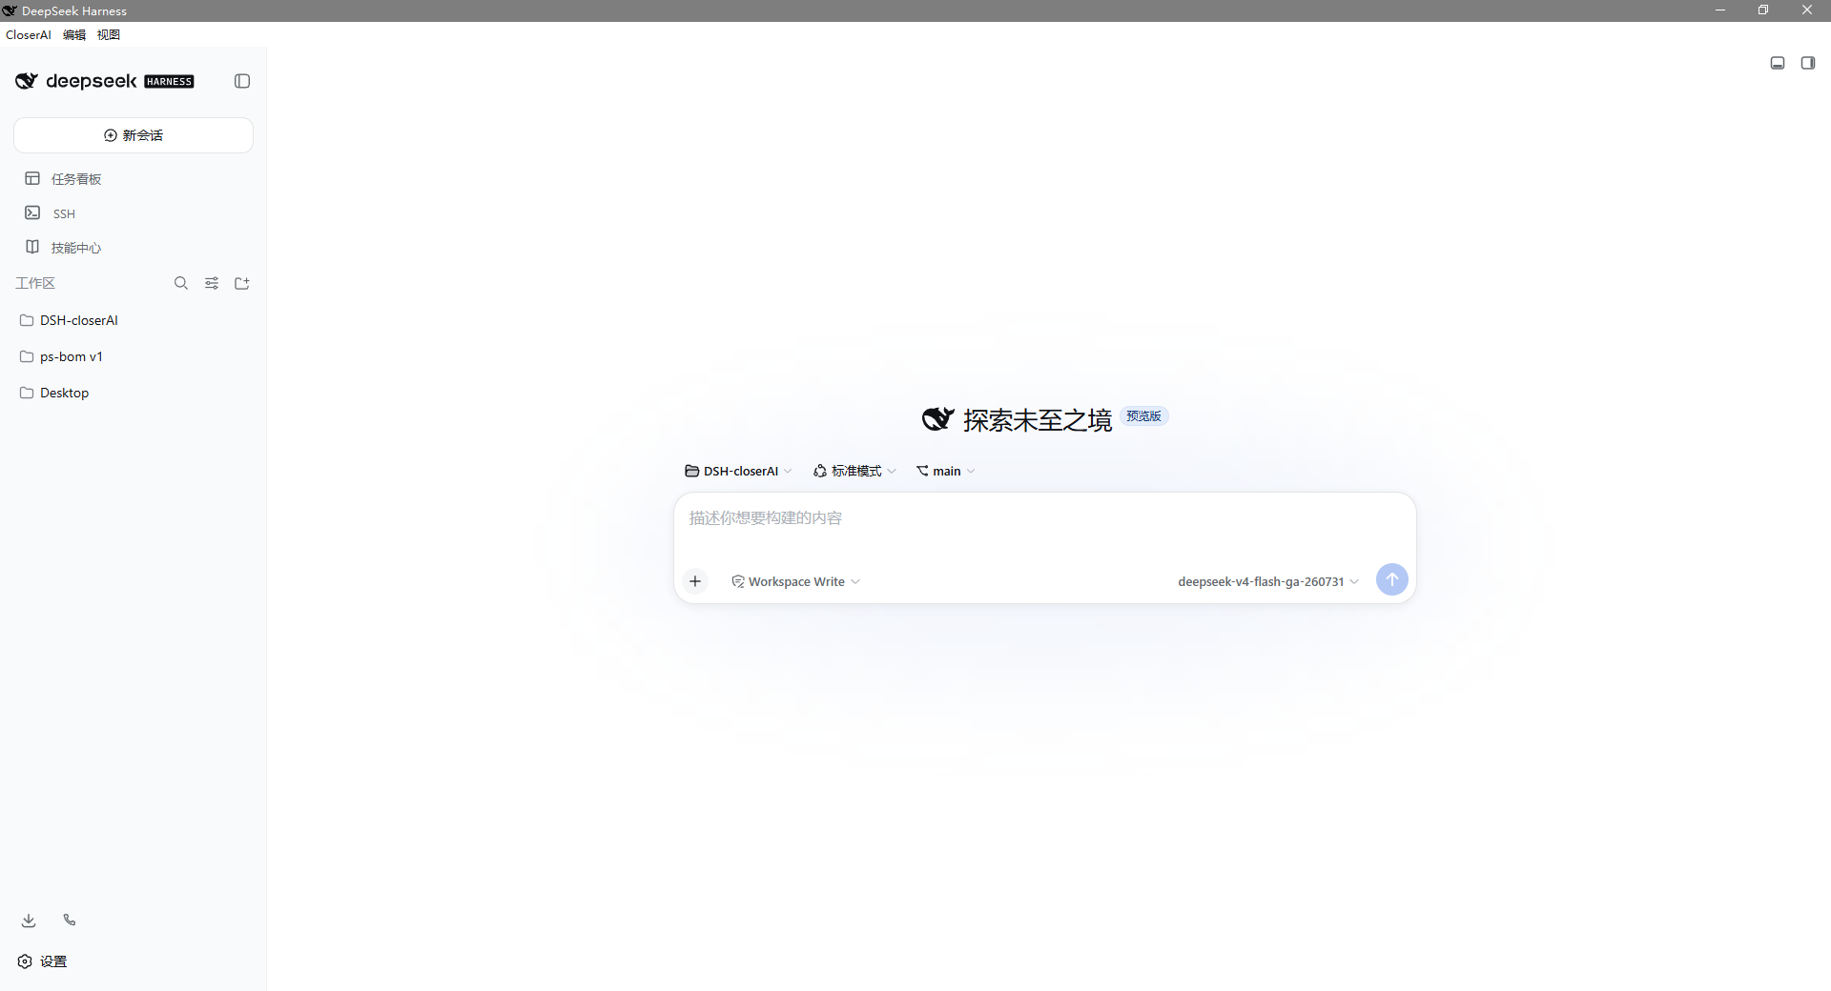The height and width of the screenshot is (991, 1831).
Task: Select the Desktop workspace
Action: 134,393
